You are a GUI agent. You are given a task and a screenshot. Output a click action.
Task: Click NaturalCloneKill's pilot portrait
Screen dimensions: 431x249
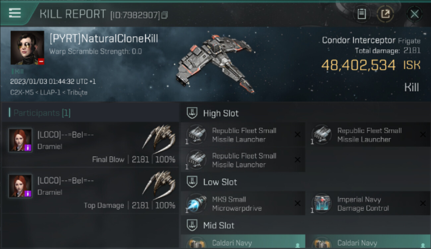(x=27, y=47)
